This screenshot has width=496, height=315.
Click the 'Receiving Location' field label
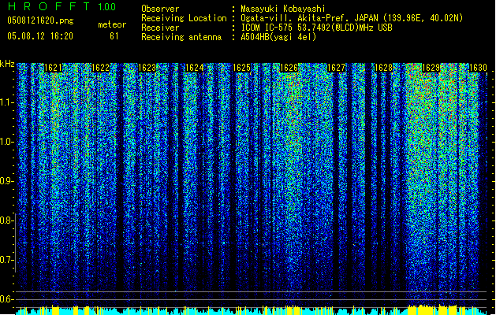tap(184, 18)
